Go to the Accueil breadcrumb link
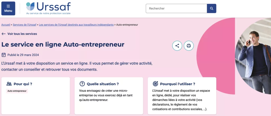Screen dimensions: 271x116 pos(6,25)
